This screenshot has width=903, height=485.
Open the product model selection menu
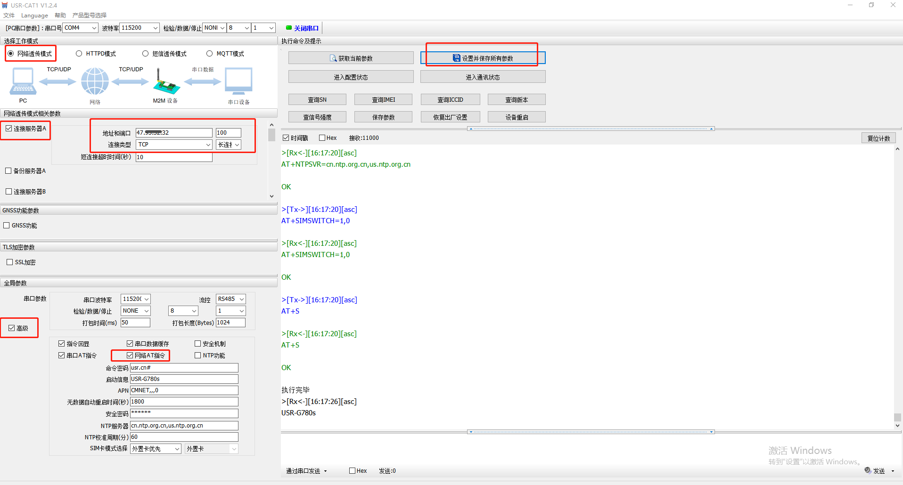pyautogui.click(x=89, y=15)
